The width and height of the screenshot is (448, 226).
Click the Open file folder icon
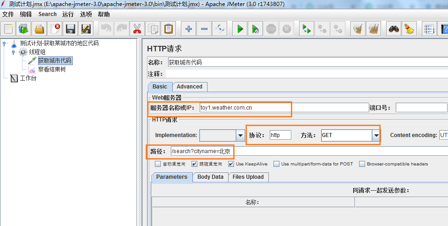39,28
